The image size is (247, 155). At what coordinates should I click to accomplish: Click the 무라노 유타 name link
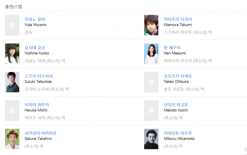pos(35,19)
